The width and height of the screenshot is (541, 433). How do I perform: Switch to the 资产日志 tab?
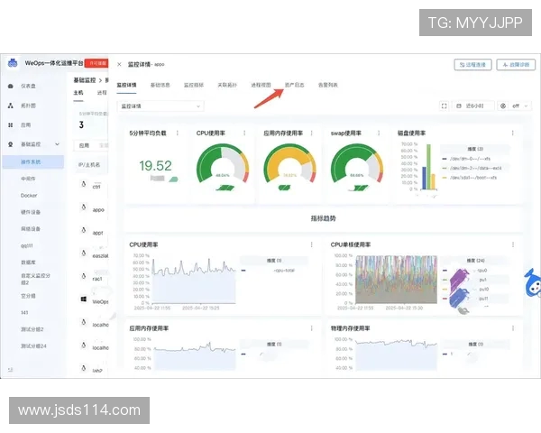click(294, 85)
